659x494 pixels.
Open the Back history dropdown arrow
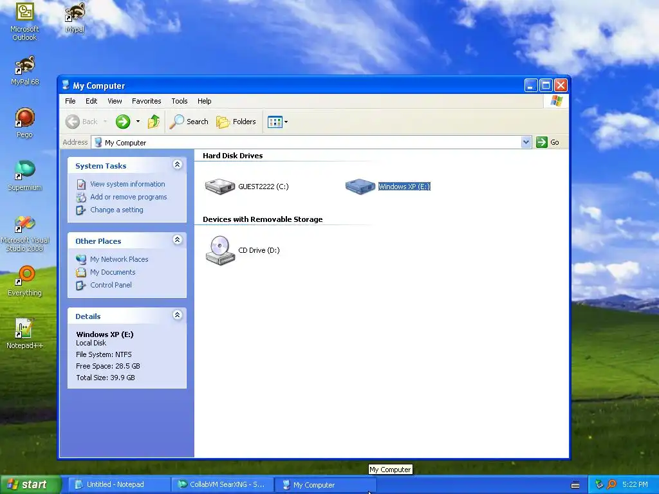click(x=105, y=122)
